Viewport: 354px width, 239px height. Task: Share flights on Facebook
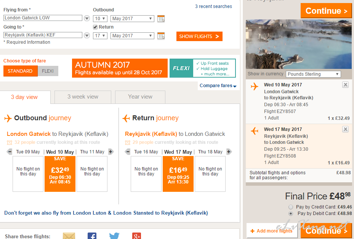click(92, 236)
